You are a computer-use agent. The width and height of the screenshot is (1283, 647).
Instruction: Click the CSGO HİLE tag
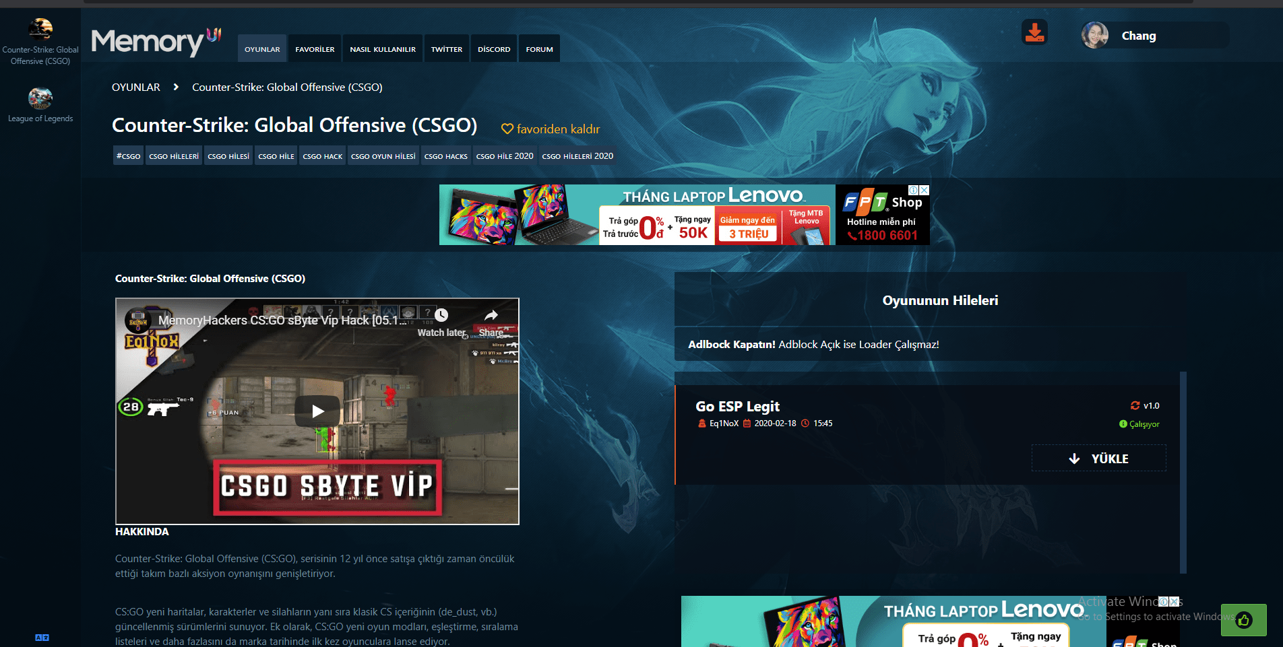click(x=276, y=156)
